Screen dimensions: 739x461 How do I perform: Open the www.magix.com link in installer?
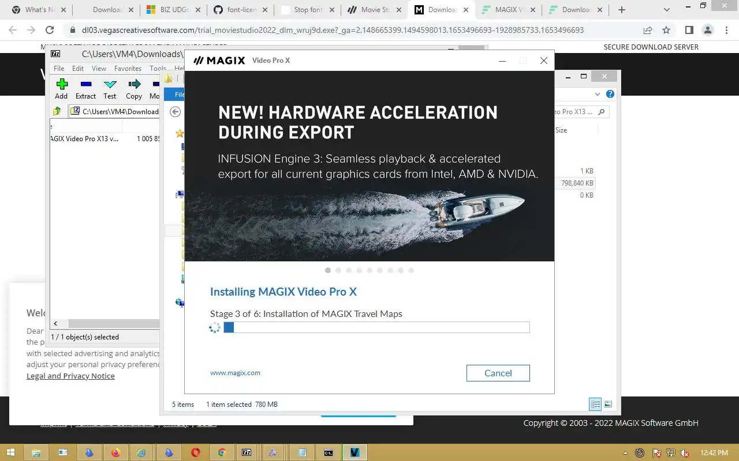pyautogui.click(x=235, y=373)
